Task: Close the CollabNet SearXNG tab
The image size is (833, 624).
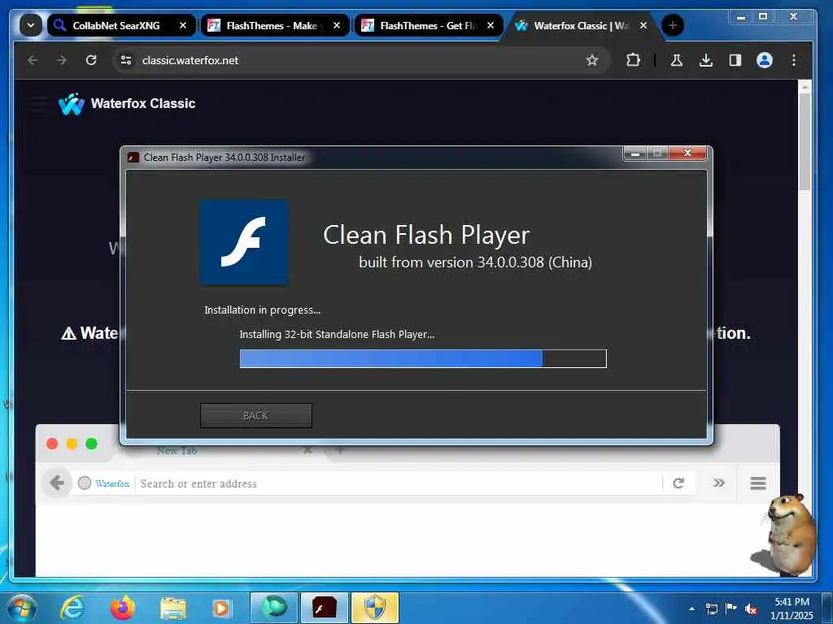Action: [x=183, y=25]
